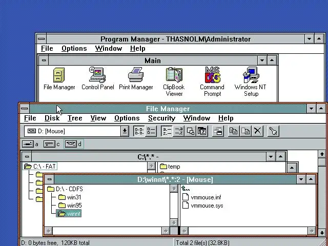The image size is (328, 246).
Task: Open the File Manager icon in Main group
Action: [59, 79]
